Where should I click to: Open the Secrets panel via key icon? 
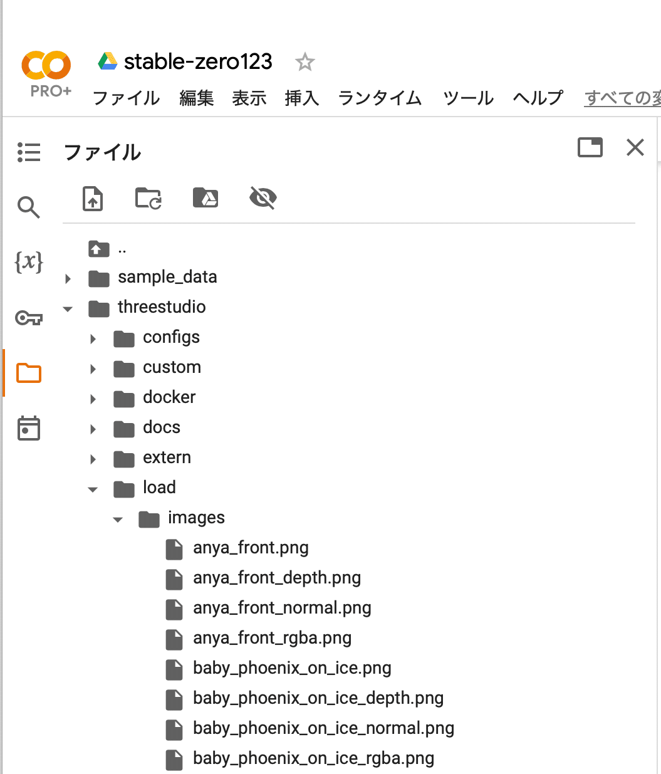[29, 318]
